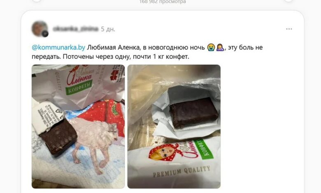Click the '5 дн.' post timestamp
The width and height of the screenshot is (321, 193).
point(108,29)
